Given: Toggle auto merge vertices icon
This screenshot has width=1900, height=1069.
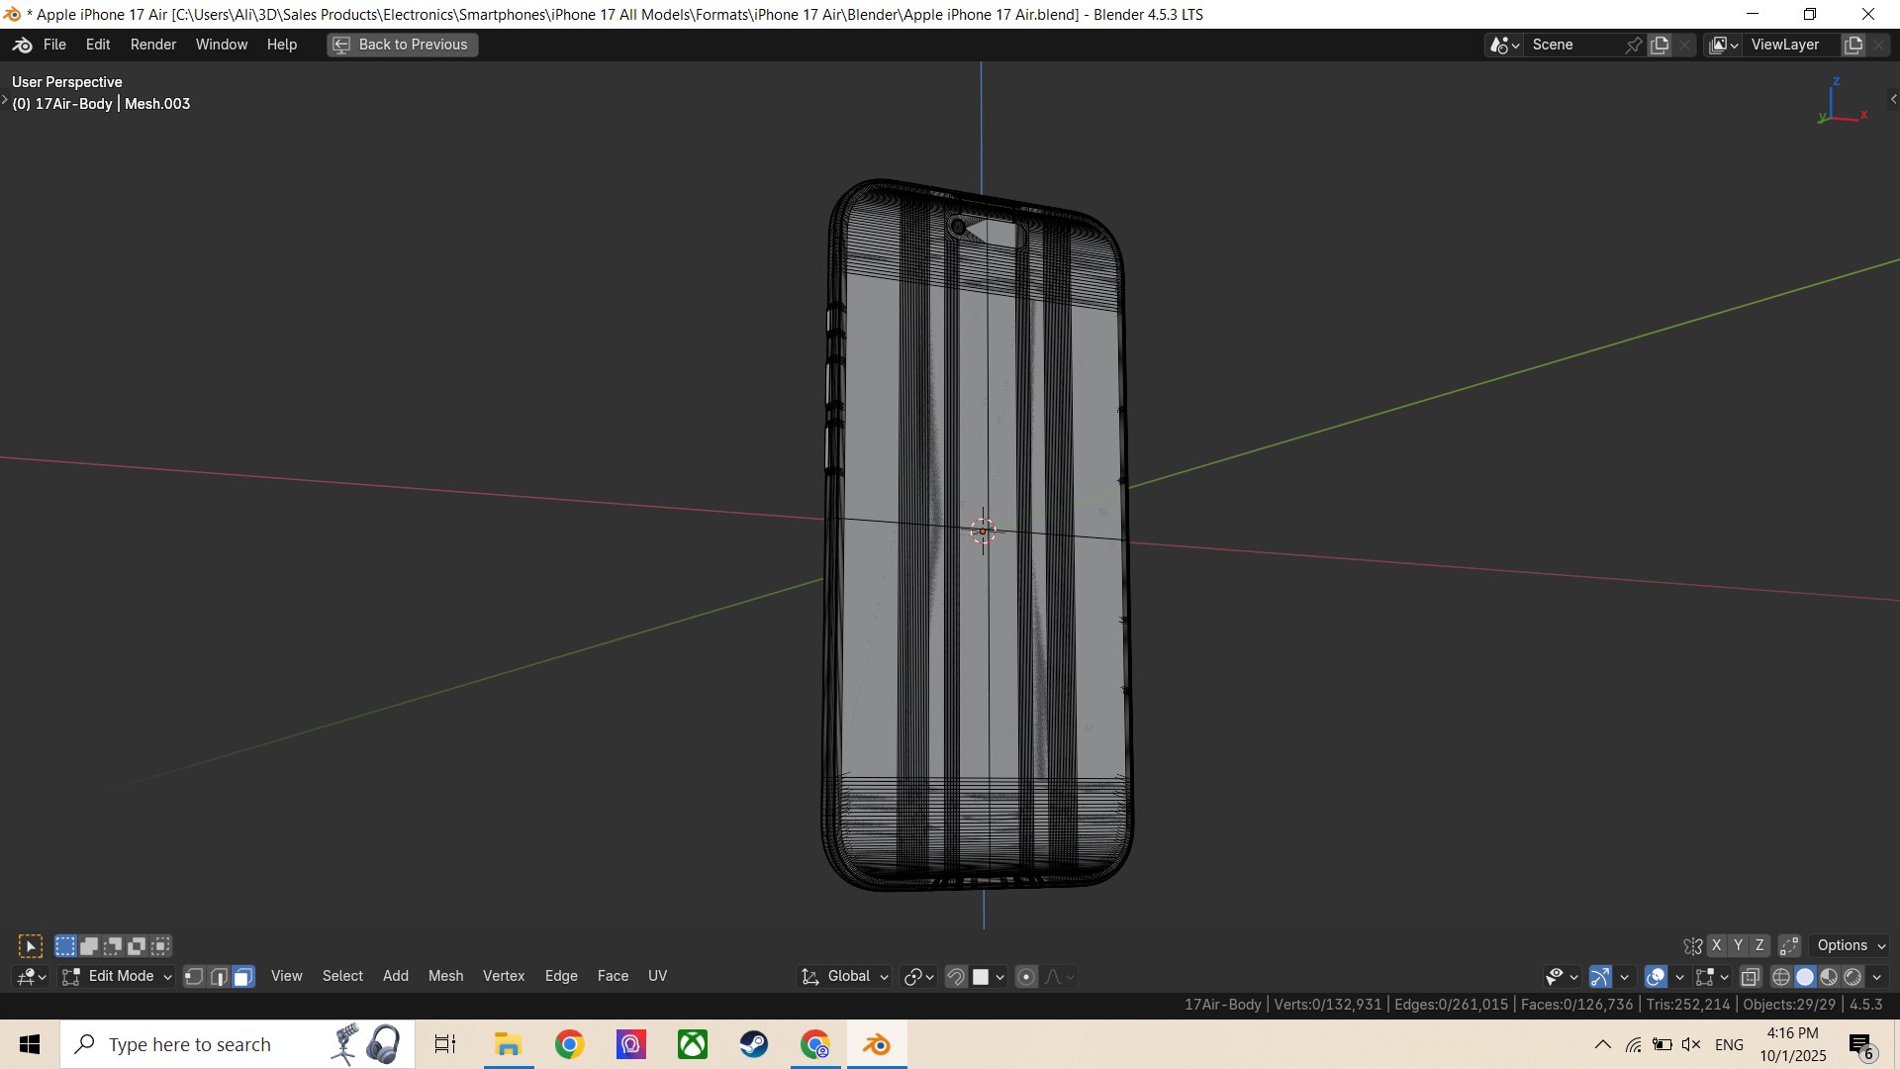Looking at the screenshot, I should tap(1789, 946).
